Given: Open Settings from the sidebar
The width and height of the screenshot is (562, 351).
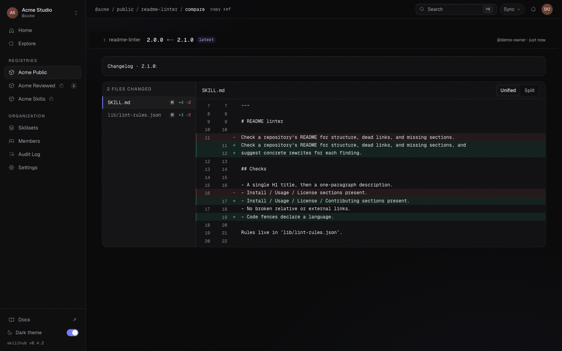Looking at the screenshot, I should tap(43, 168).
